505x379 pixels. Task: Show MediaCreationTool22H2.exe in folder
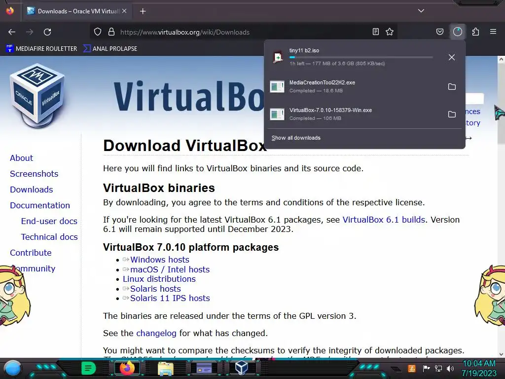tap(452, 87)
